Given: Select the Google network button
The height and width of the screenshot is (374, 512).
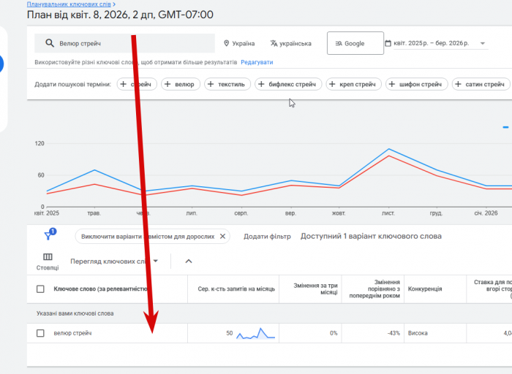Looking at the screenshot, I should tap(355, 43).
